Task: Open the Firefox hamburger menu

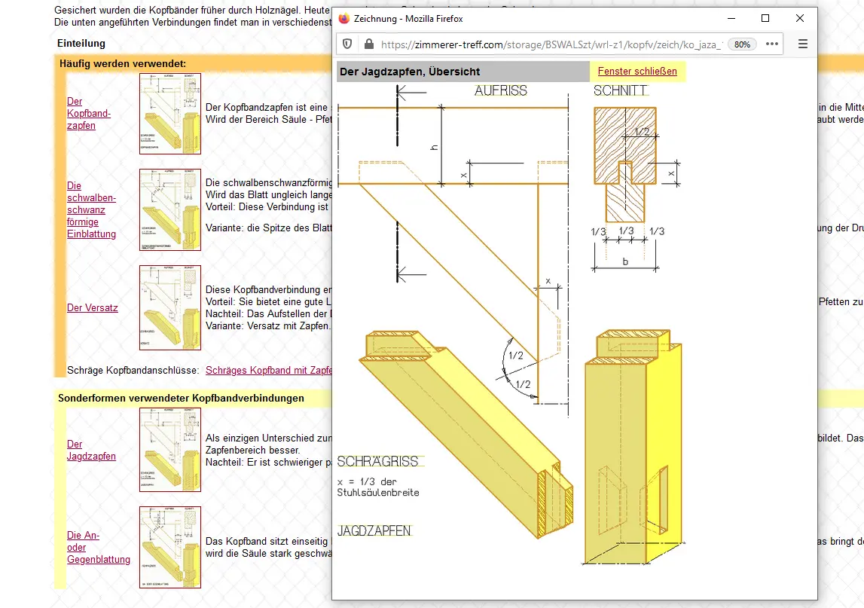Action: (803, 44)
